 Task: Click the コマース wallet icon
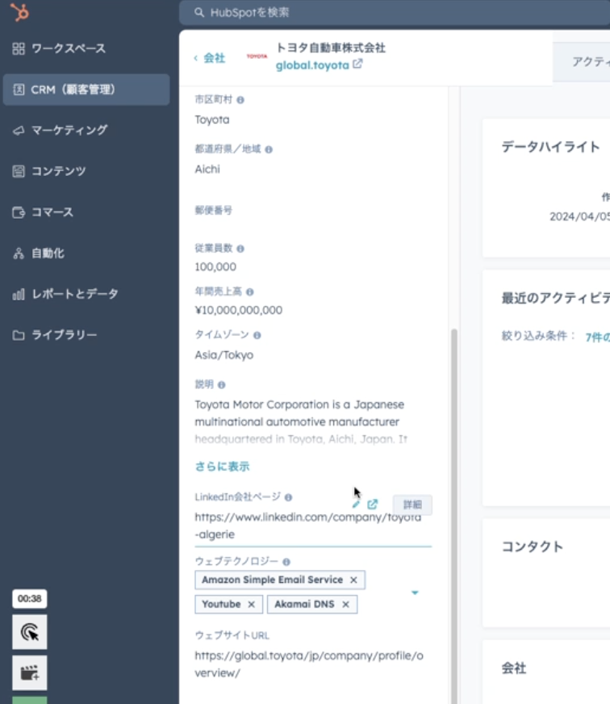19,212
